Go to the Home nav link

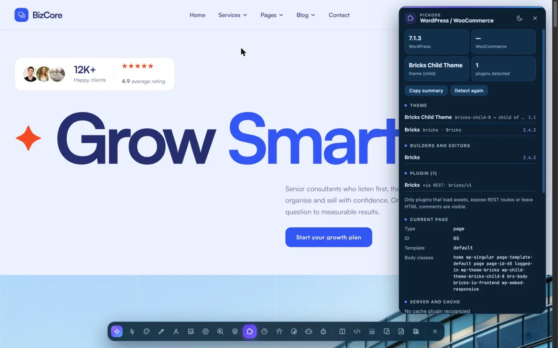(x=197, y=15)
